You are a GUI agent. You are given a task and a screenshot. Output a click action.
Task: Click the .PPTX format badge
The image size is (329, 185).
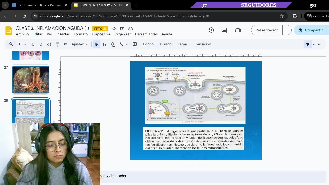[x=100, y=29]
